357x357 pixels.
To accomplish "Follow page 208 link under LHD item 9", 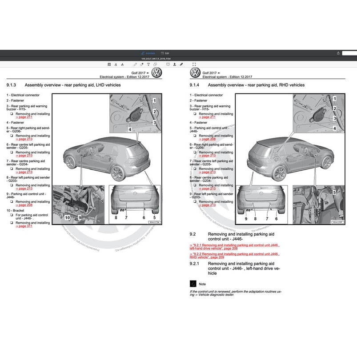I will (24, 205).
